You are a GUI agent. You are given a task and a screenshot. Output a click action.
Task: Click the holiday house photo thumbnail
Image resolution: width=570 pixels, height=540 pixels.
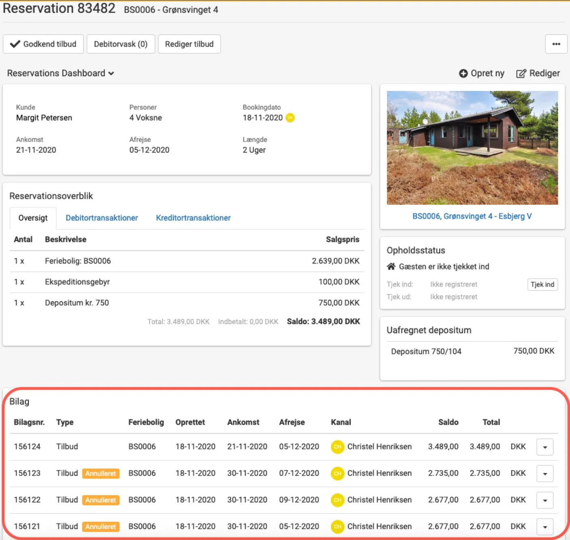pos(472,148)
